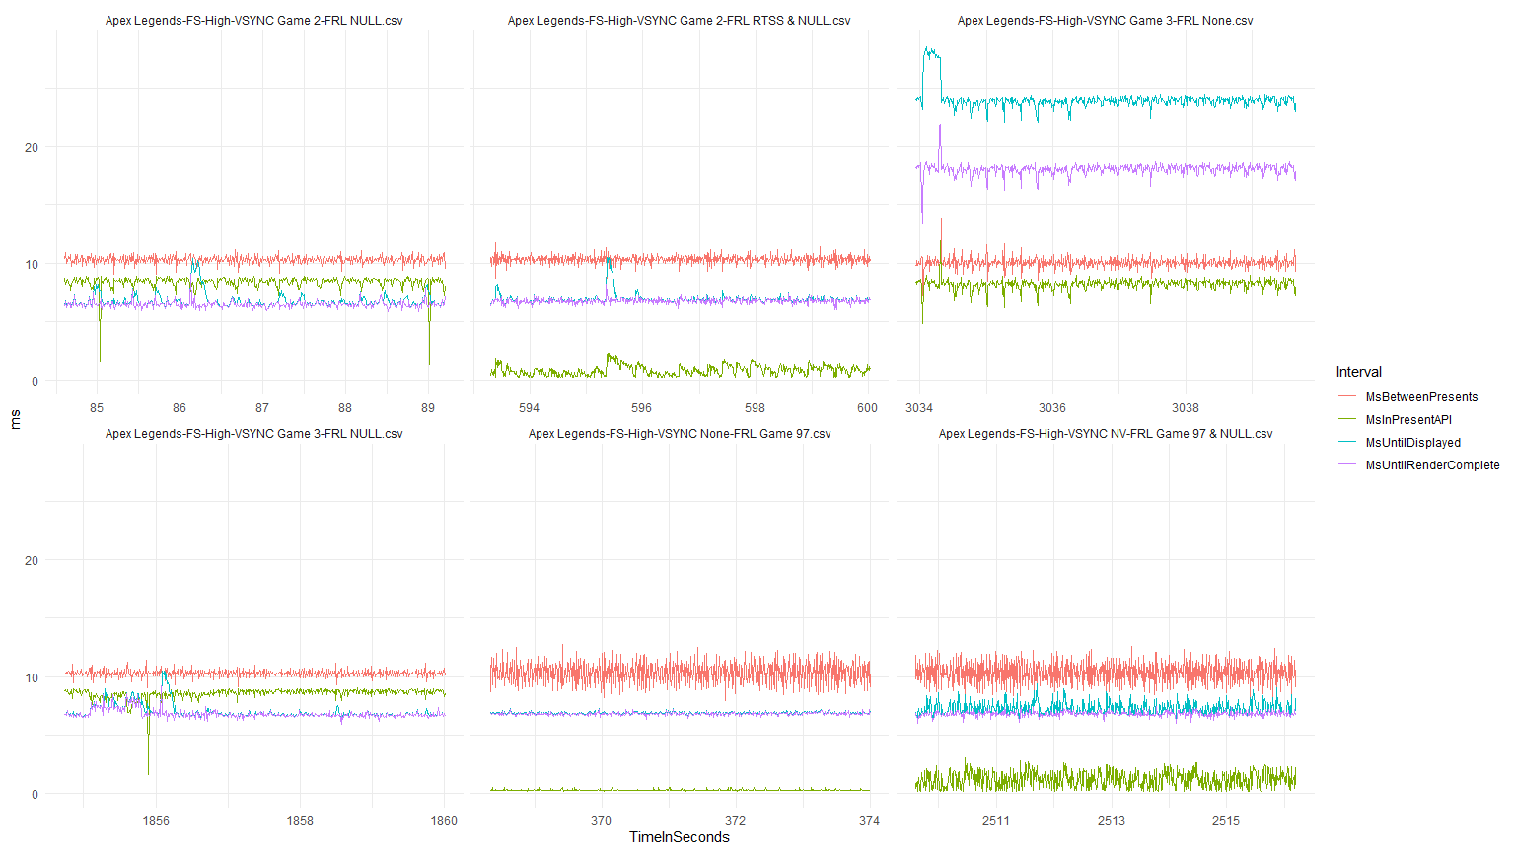Select the 'Game 2-FRL RTSS & NULL.csv' title
The image size is (1515, 852).
[x=679, y=21]
